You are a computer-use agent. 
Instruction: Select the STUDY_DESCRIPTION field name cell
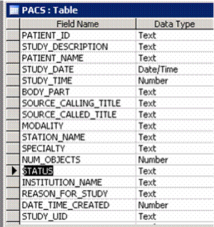pyautogui.click(x=78, y=47)
